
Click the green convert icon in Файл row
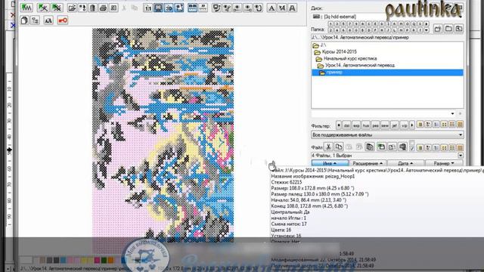click(x=381, y=147)
